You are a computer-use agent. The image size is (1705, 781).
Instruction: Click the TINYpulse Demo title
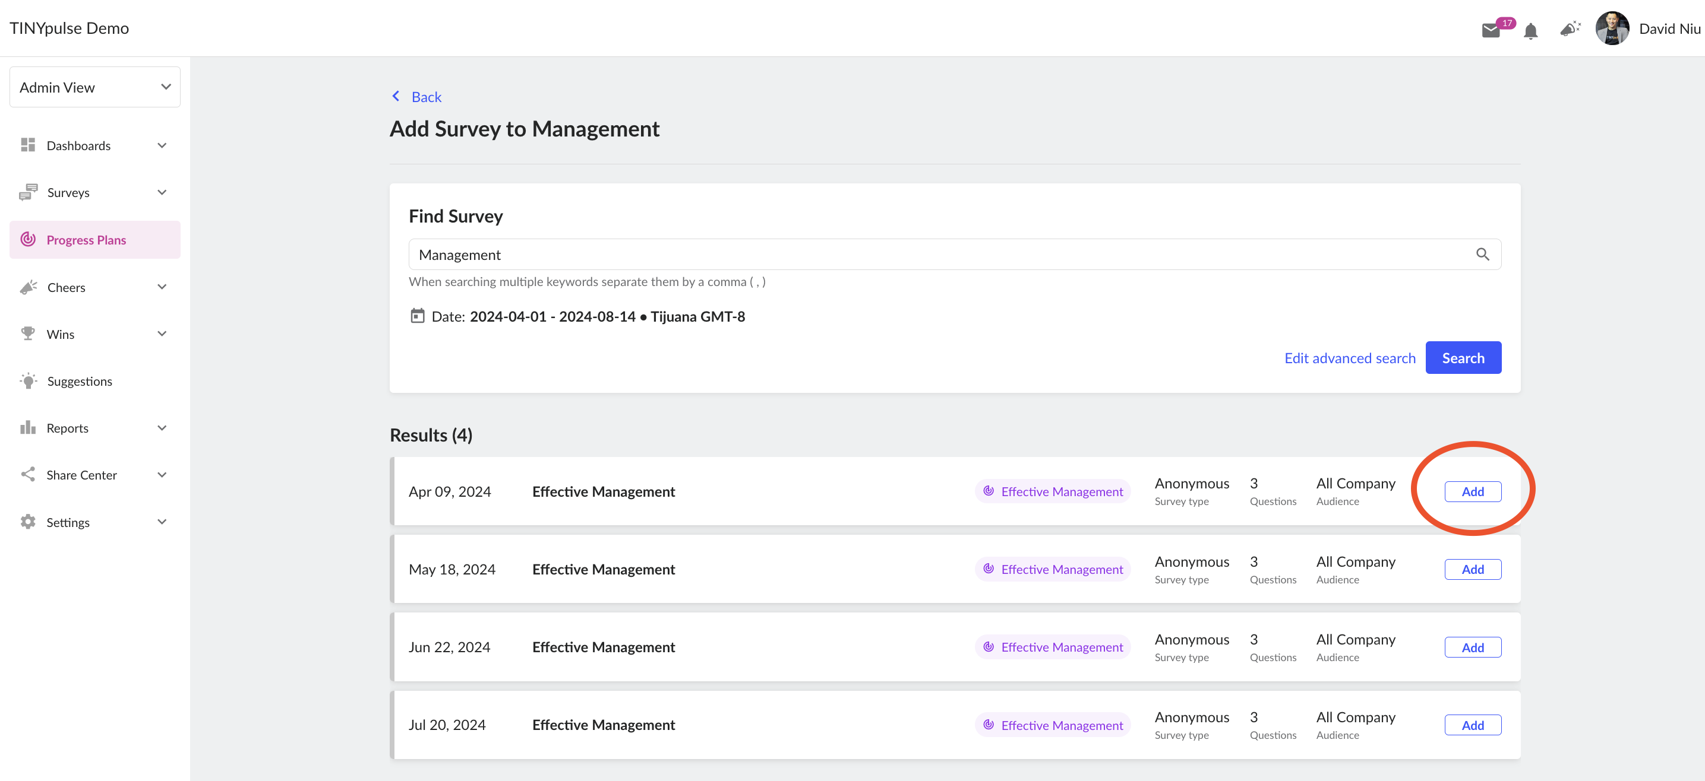pyautogui.click(x=69, y=28)
